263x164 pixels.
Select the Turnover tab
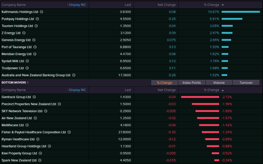(246, 83)
